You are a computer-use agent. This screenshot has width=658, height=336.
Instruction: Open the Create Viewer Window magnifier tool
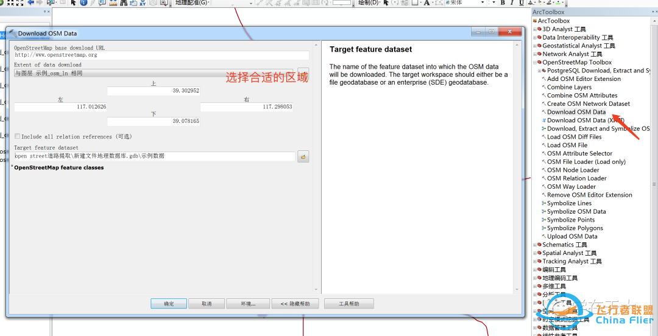[x=163, y=3]
